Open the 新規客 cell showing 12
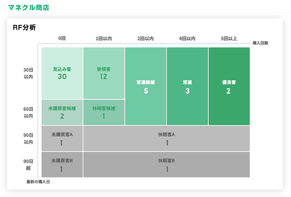The height and width of the screenshot is (197, 291). 104,73
